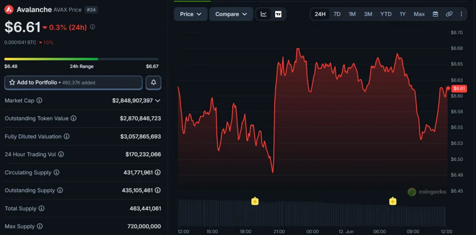
Task: Click the 12. Jun date label on x-axis
Action: pos(346,231)
